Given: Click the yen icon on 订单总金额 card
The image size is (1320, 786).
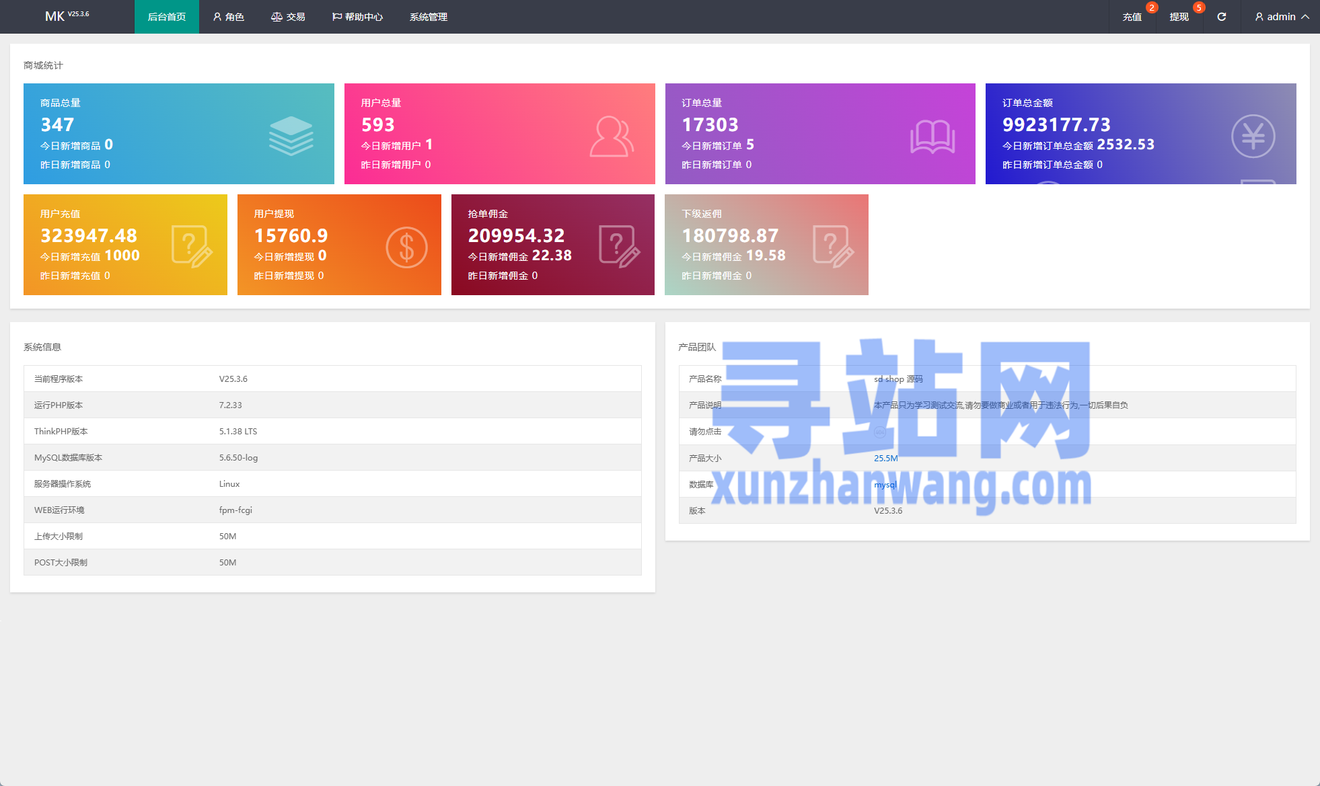Looking at the screenshot, I should (1253, 136).
